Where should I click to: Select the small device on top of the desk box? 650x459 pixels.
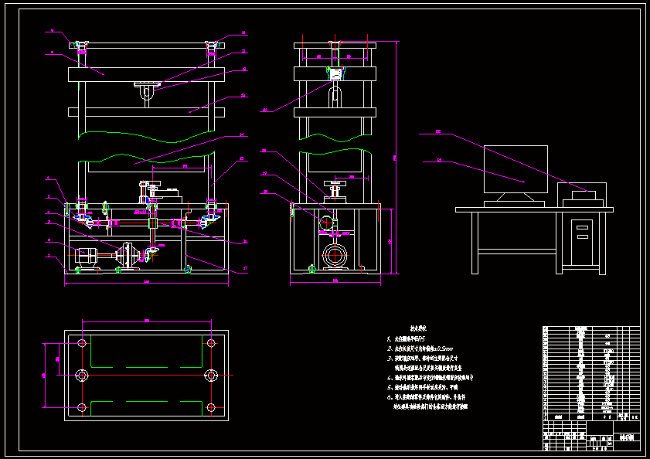click(584, 195)
